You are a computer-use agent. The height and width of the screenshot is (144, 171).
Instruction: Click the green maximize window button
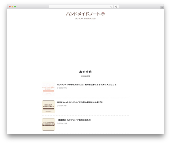[15, 6]
